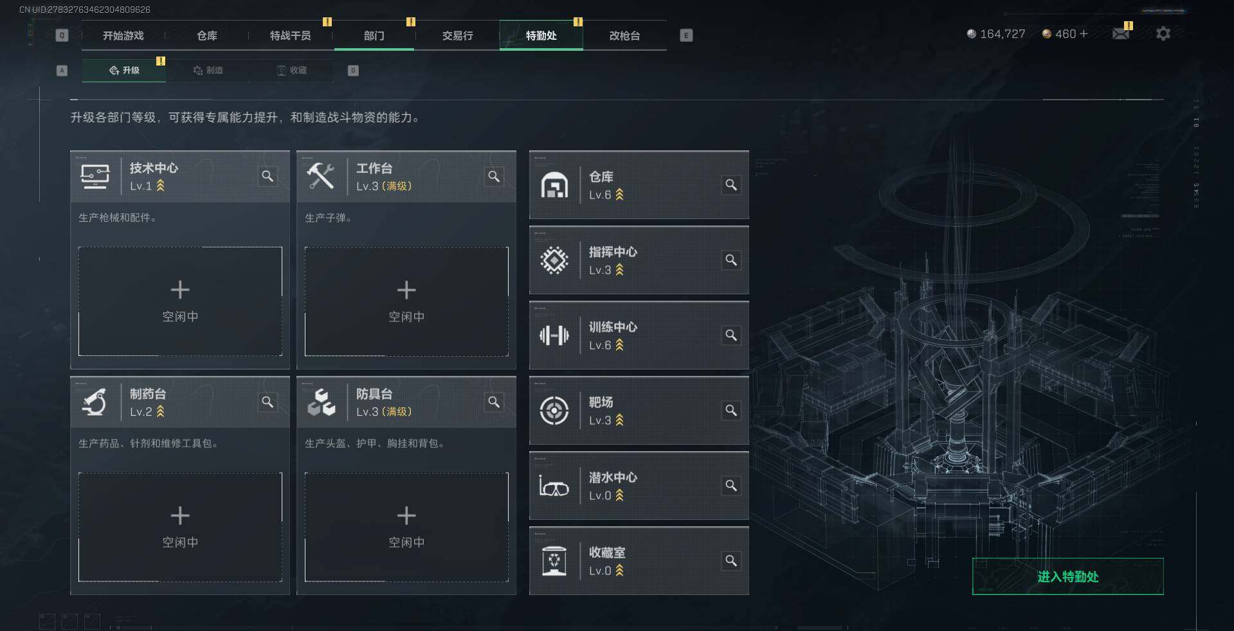Select the 制造 sub-tab
1234x631 pixels.
[208, 70]
